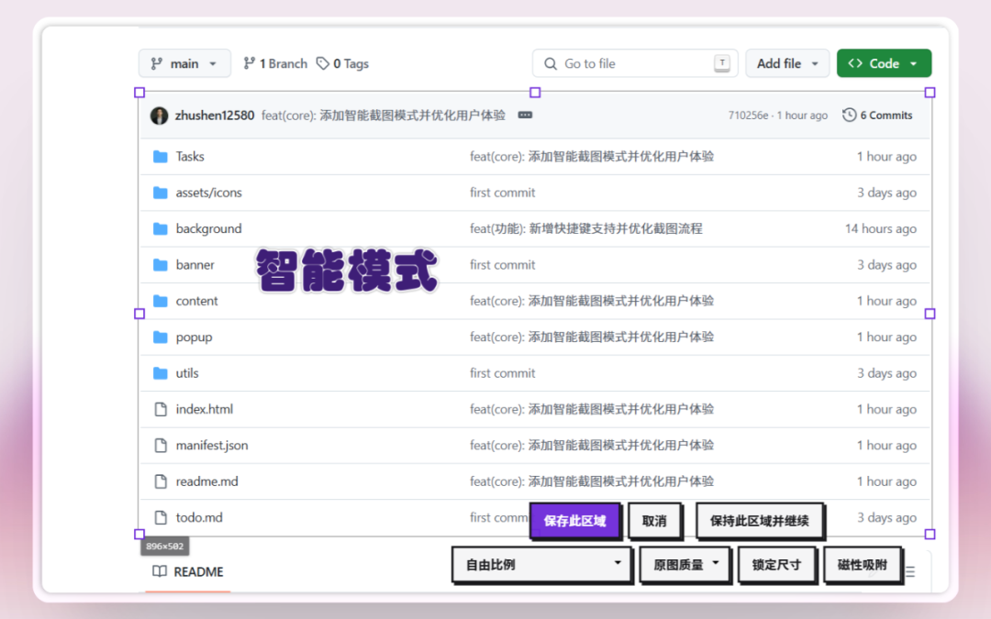Open the green Code dropdown
This screenshot has height=619, width=991.
point(885,64)
